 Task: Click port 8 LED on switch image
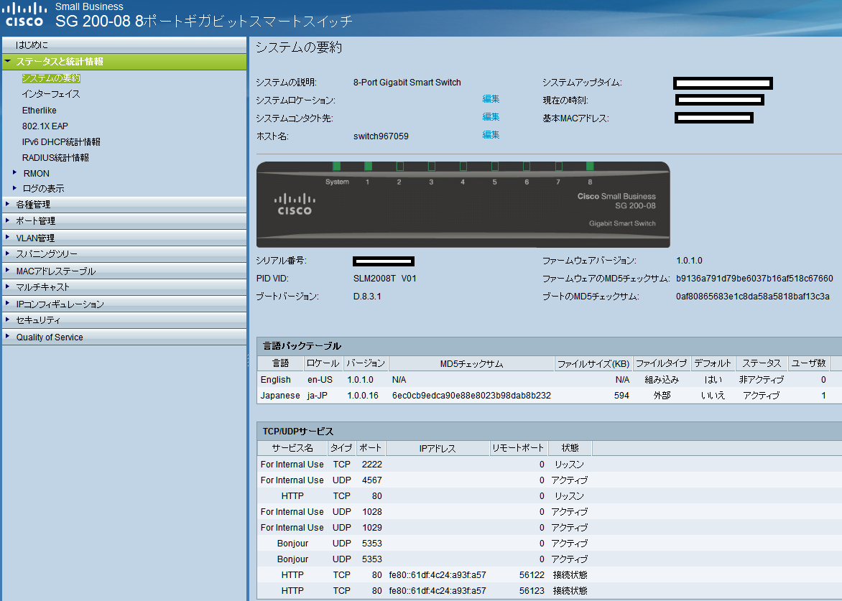coord(590,167)
